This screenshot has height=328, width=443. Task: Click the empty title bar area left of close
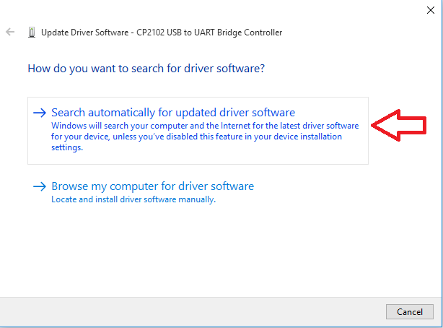(x=216, y=9)
